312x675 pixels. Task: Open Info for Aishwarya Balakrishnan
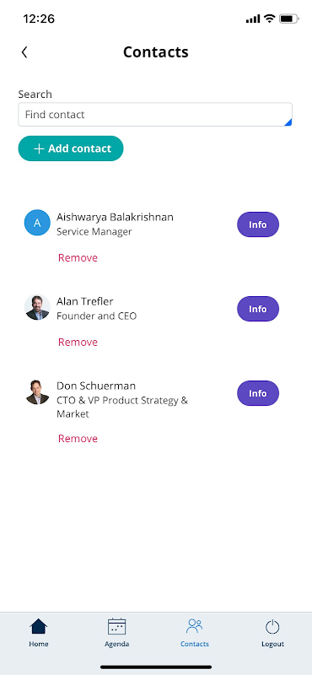click(x=258, y=224)
